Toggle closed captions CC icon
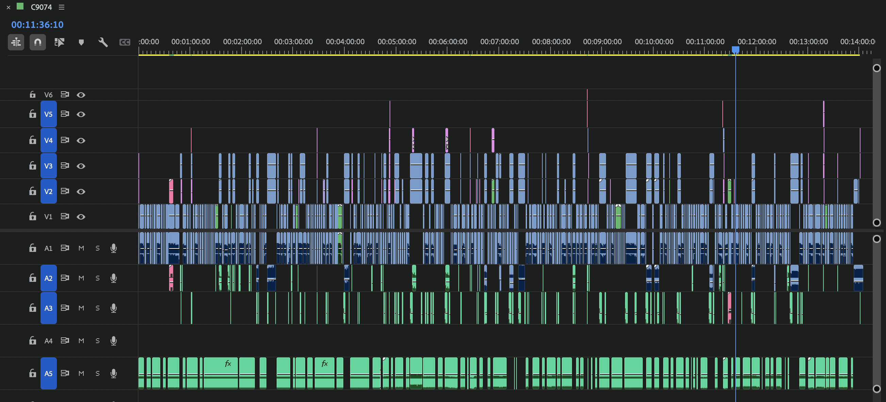This screenshot has width=886, height=402. [x=125, y=42]
